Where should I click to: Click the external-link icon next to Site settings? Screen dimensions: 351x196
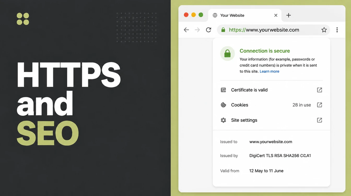point(319,120)
